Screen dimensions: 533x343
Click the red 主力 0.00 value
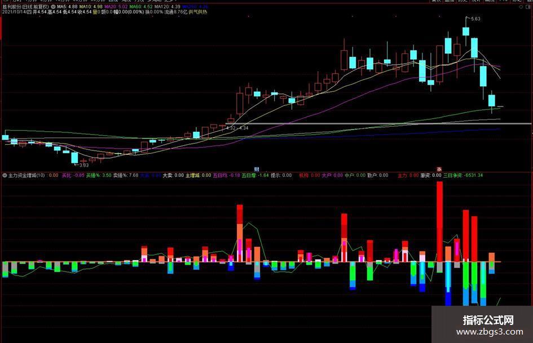(x=408, y=176)
